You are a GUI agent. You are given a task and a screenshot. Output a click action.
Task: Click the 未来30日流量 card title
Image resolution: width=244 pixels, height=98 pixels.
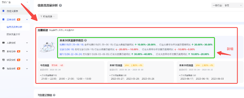pos(186,65)
